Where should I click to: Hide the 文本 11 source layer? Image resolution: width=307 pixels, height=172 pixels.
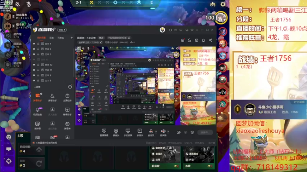pos(34,70)
